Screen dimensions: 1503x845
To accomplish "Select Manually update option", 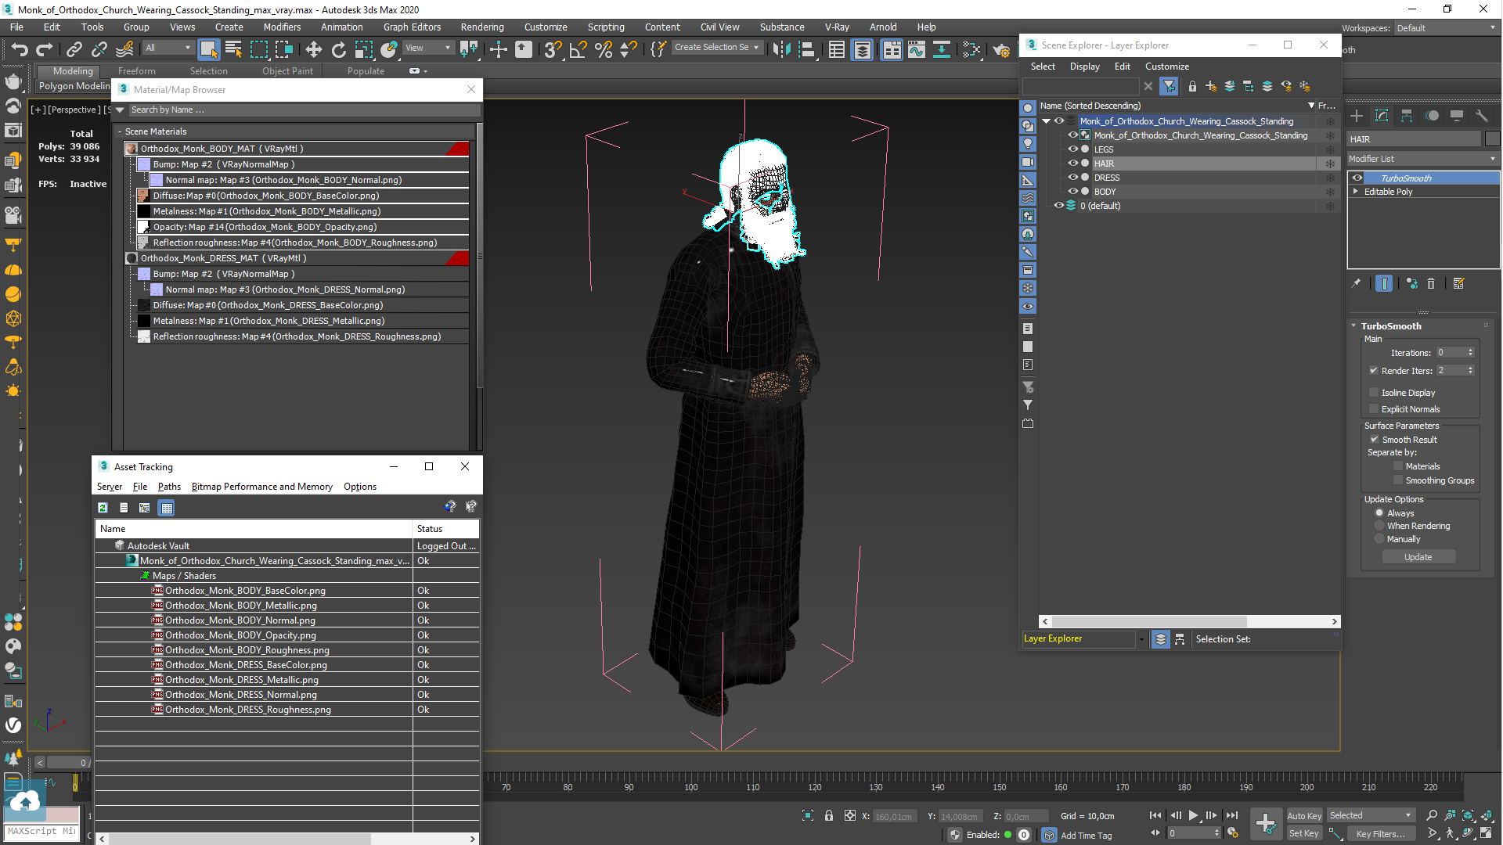I will [1379, 539].
